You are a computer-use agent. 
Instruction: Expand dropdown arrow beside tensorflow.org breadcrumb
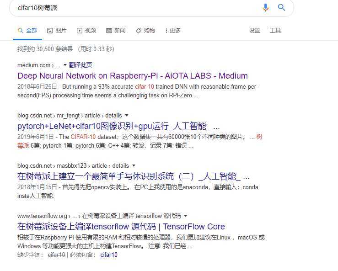coord(186,216)
